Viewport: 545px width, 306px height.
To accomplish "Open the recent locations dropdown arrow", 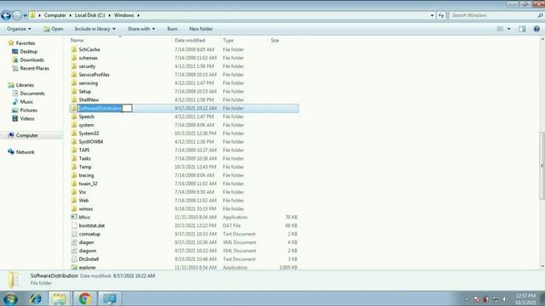I will click(x=26, y=15).
